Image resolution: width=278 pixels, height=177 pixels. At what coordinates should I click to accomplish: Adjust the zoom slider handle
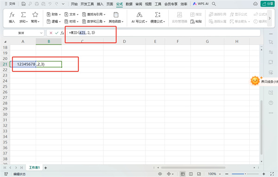pos(246,174)
